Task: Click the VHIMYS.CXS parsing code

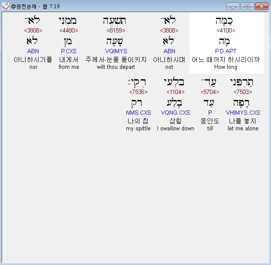Action: tap(243, 113)
